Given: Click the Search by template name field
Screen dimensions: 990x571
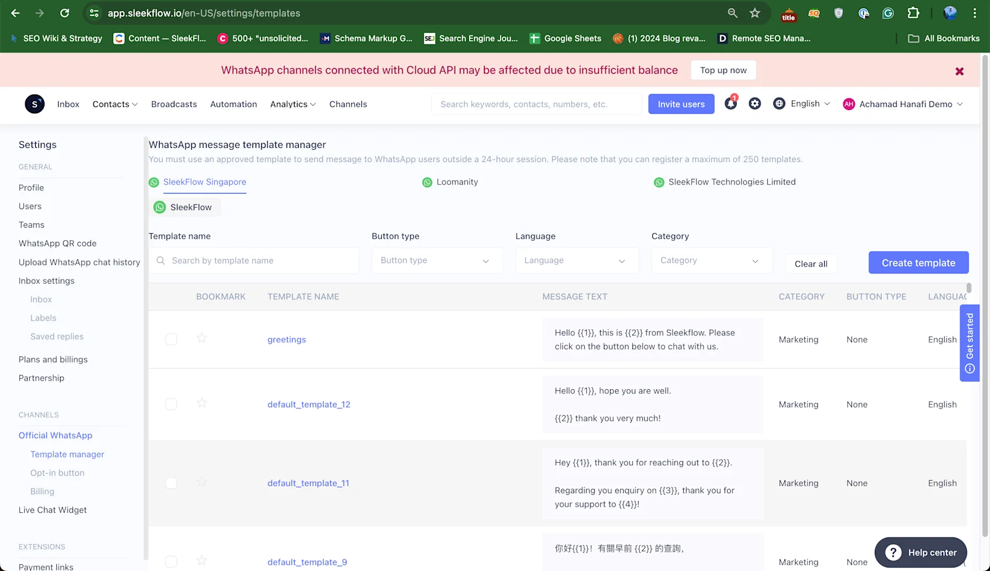Looking at the screenshot, I should coord(254,260).
